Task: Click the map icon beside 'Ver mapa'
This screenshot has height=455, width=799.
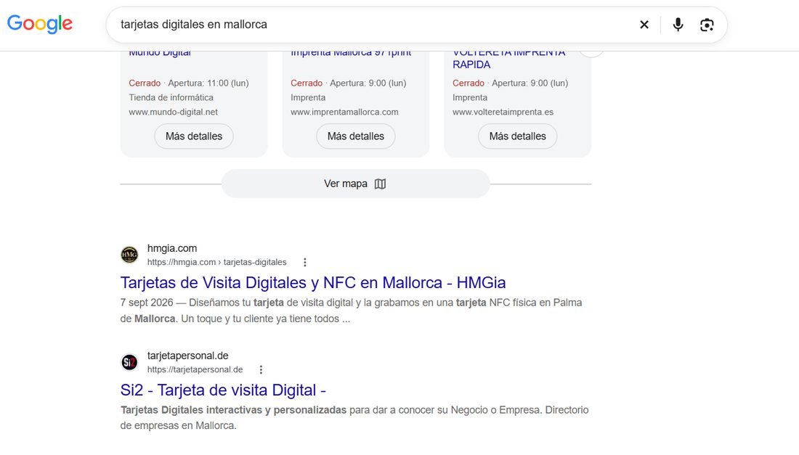Action: click(x=380, y=184)
